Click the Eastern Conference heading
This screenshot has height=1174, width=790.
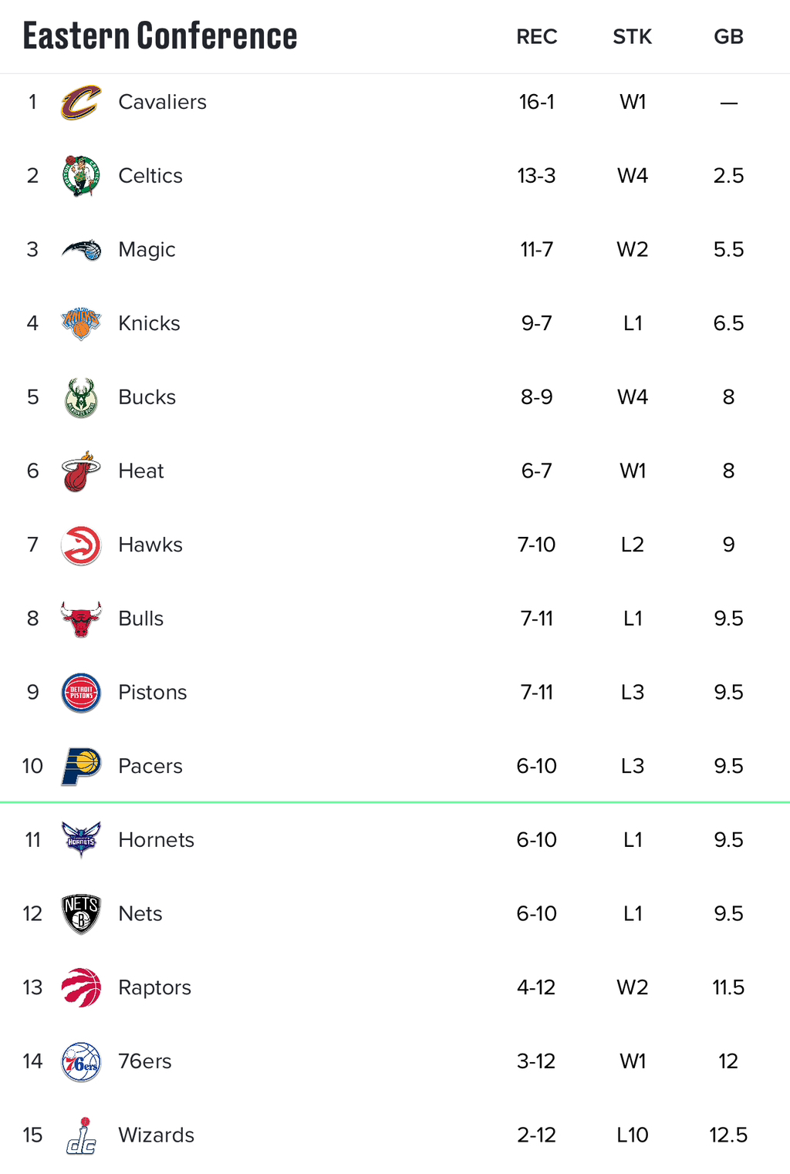[x=160, y=36]
